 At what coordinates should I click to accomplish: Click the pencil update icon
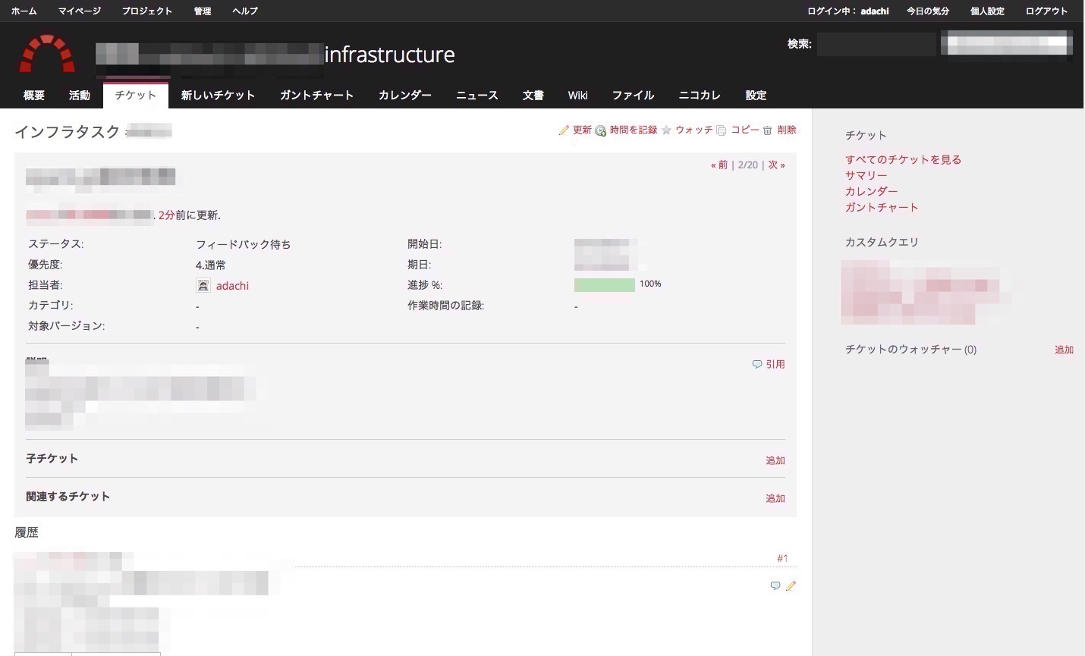pyautogui.click(x=564, y=130)
